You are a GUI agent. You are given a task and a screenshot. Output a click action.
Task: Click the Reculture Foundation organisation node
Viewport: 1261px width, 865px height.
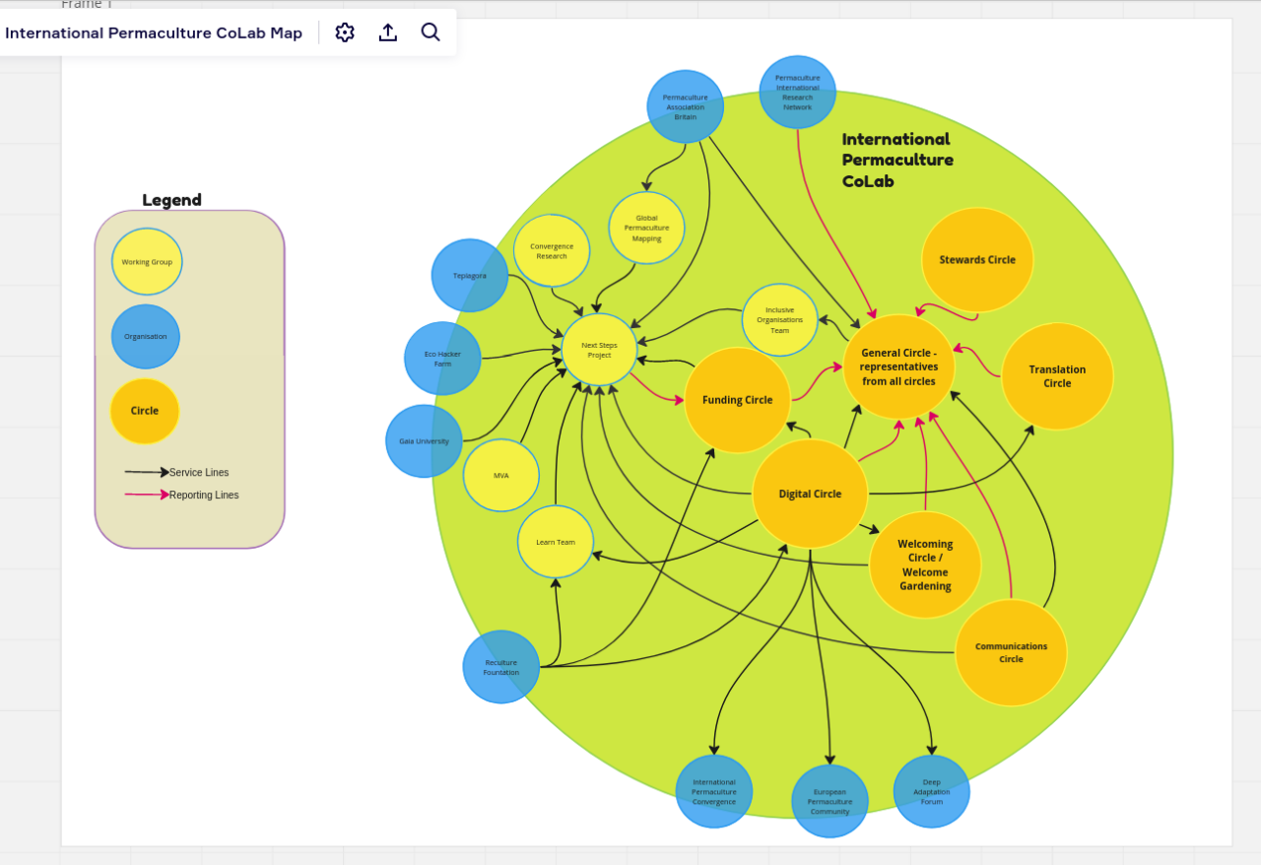point(500,667)
